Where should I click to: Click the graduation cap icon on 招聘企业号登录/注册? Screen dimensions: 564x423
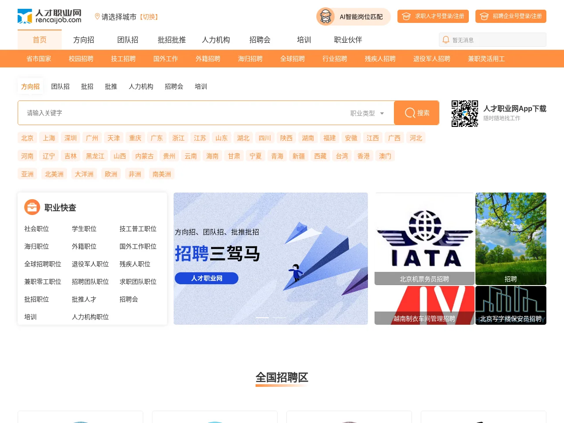coord(484,16)
